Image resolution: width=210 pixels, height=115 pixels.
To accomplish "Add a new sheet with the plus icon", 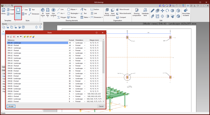I will 8,37.
